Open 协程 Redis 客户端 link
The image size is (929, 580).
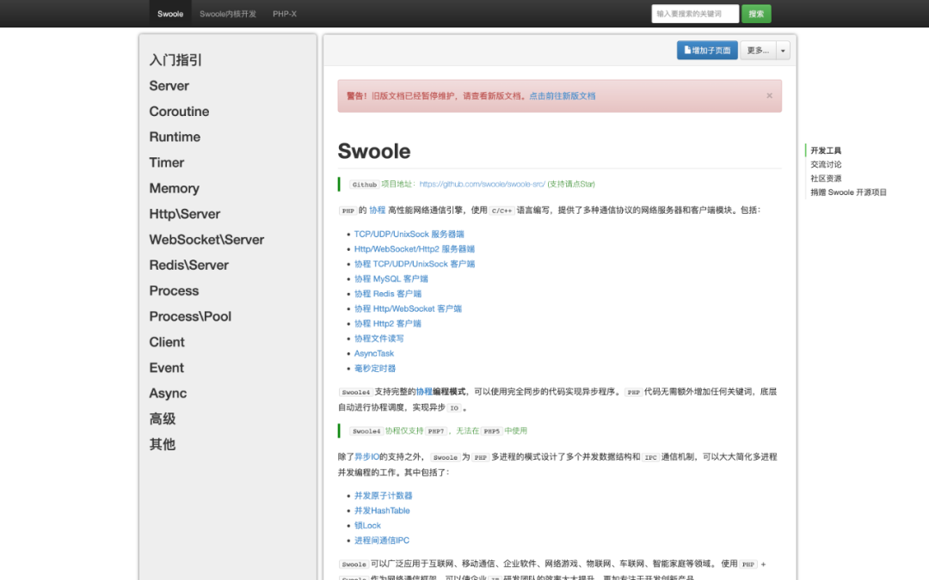pyautogui.click(x=388, y=294)
